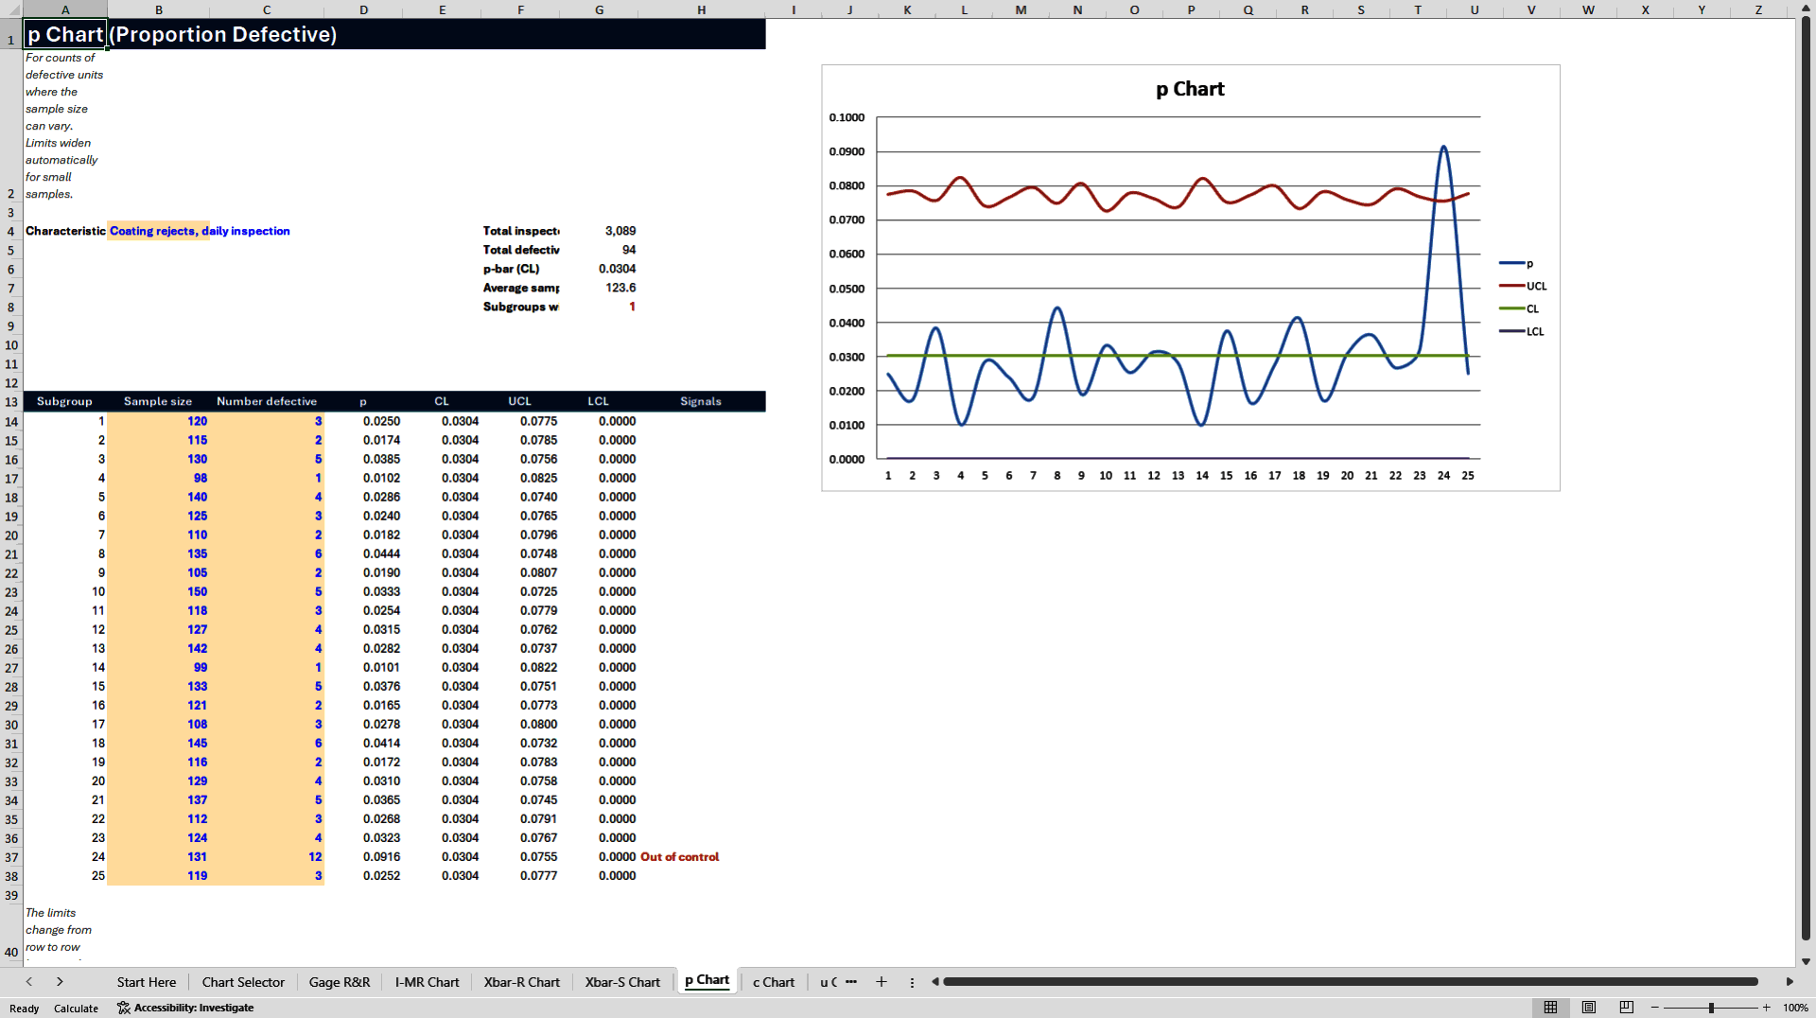This screenshot has width=1816, height=1018.
Task: Switch to c Chart sheet
Action: [774, 982]
